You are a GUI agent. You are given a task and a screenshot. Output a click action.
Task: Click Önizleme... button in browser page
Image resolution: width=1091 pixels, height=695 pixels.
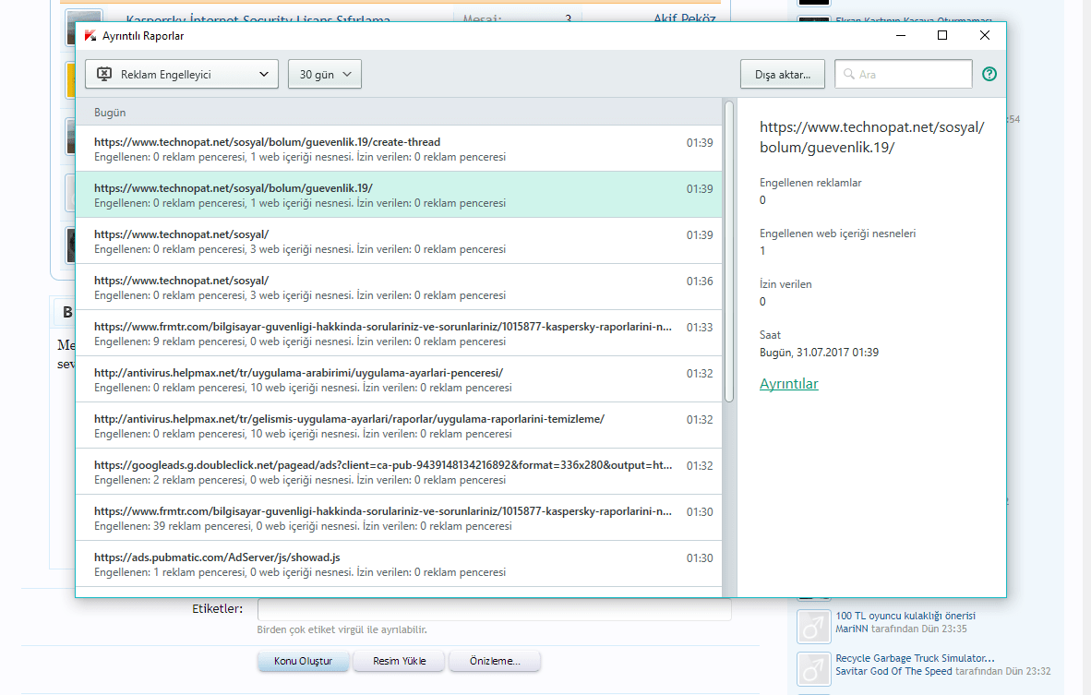pos(495,661)
